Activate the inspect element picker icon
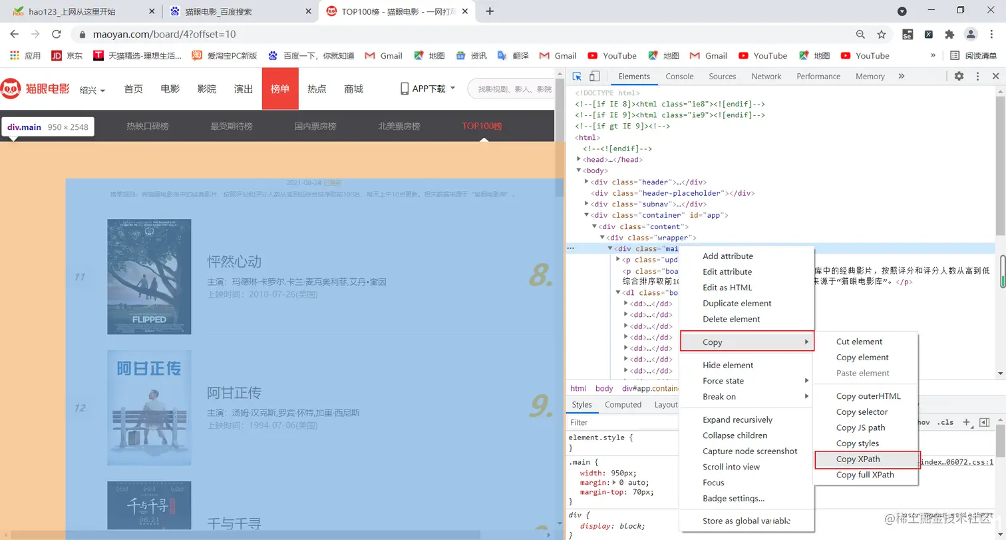Image resolution: width=1006 pixels, height=540 pixels. click(578, 77)
